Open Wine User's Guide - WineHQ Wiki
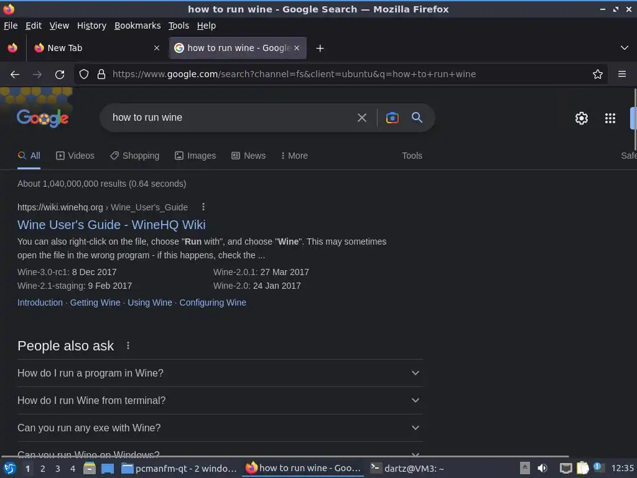 (x=111, y=224)
